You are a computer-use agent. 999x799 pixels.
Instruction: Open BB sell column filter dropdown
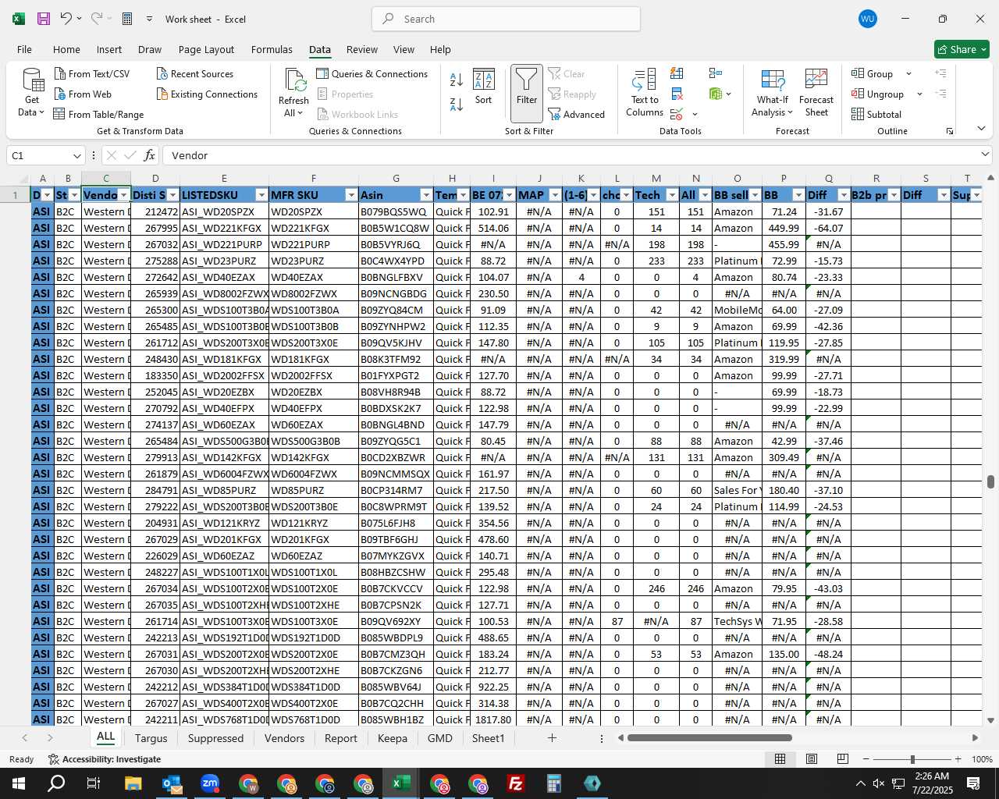(753, 195)
